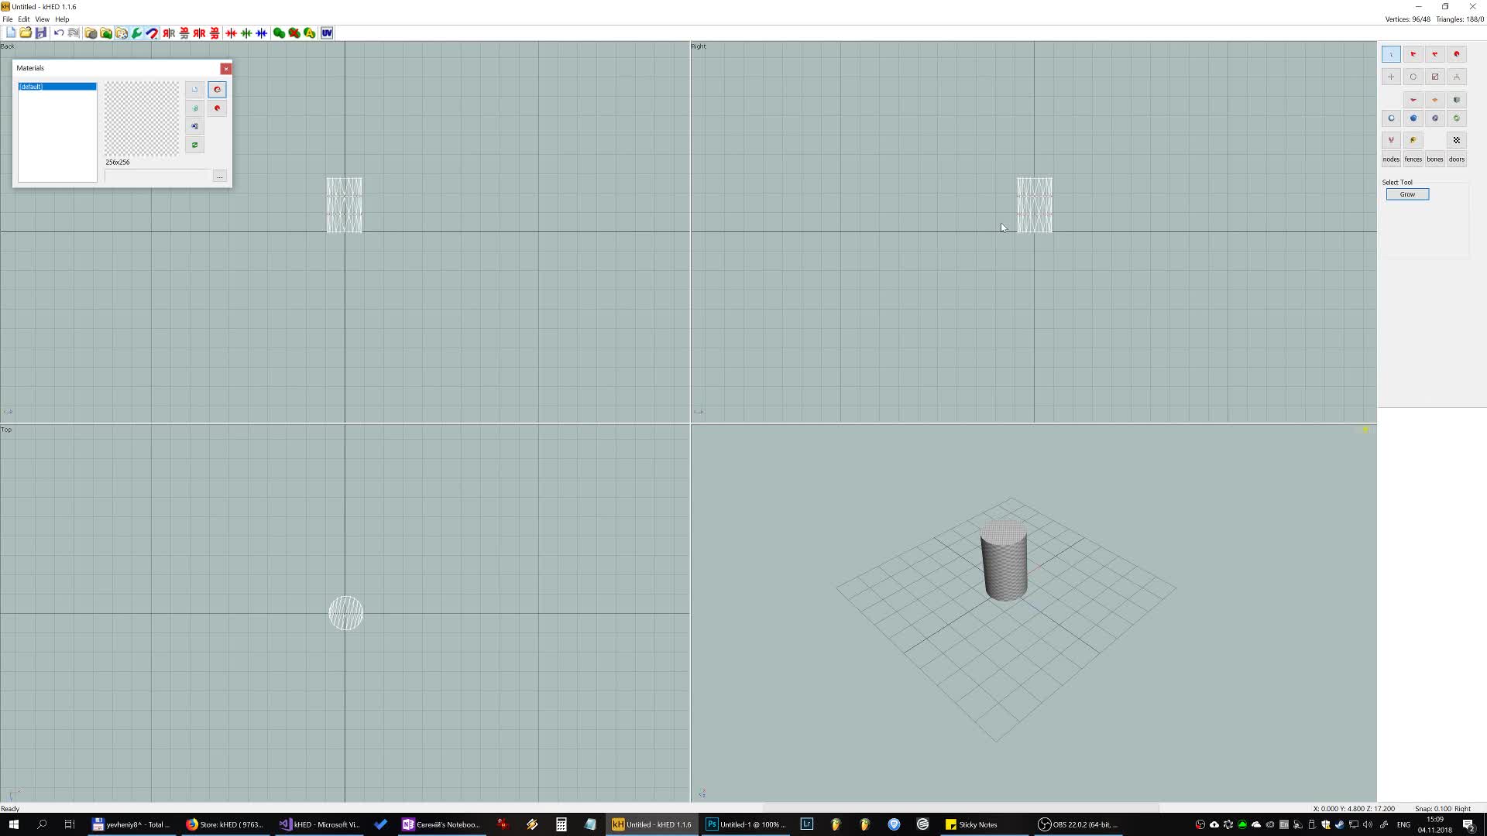1487x836 pixels.
Task: Click the green refresh material icon
Action: click(195, 145)
